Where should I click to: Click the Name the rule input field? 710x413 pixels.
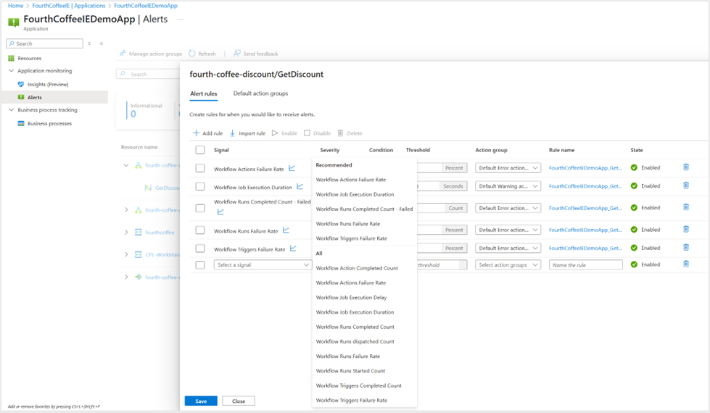585,265
